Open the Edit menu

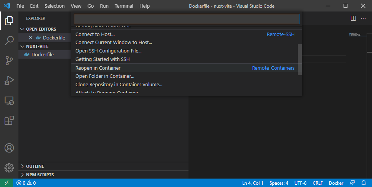(34, 6)
